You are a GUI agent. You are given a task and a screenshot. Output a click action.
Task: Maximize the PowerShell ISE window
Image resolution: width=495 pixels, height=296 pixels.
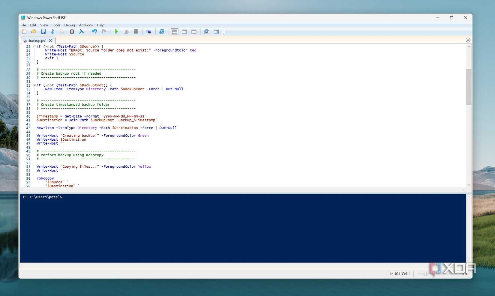[451, 18]
